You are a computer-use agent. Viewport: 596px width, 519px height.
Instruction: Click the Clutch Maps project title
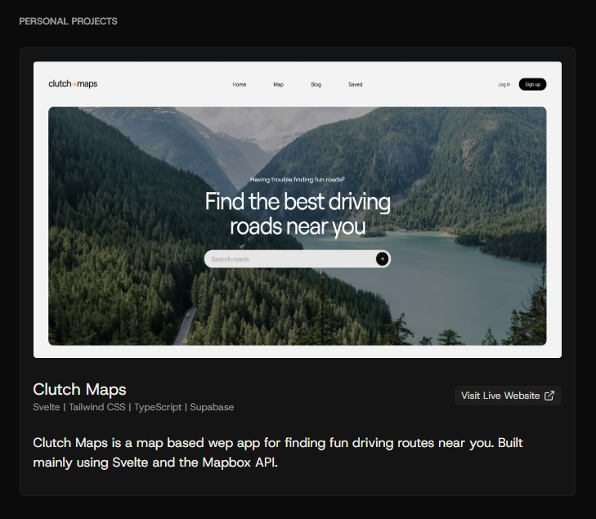pyautogui.click(x=79, y=389)
